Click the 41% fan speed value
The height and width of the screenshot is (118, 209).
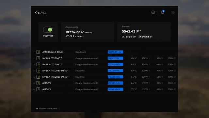tap(159, 71)
